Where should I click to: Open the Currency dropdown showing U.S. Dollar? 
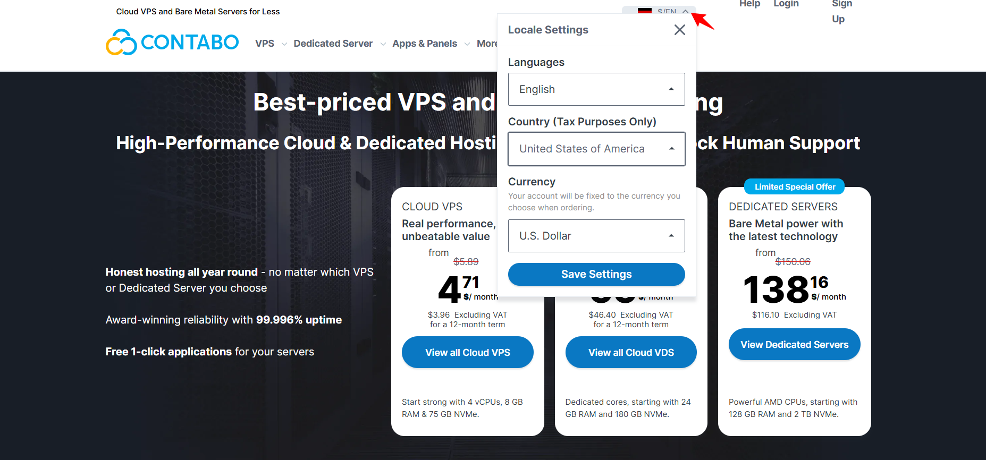[596, 236]
